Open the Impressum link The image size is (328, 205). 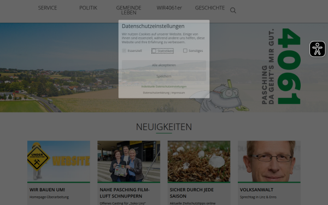178,93
